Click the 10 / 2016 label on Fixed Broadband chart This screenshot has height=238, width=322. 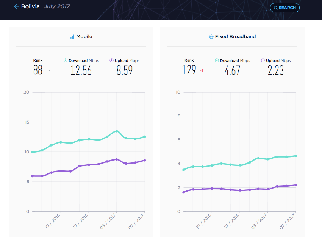204,221
